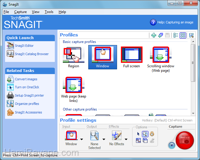Open the File menu
200x160 pixels.
point(6,12)
